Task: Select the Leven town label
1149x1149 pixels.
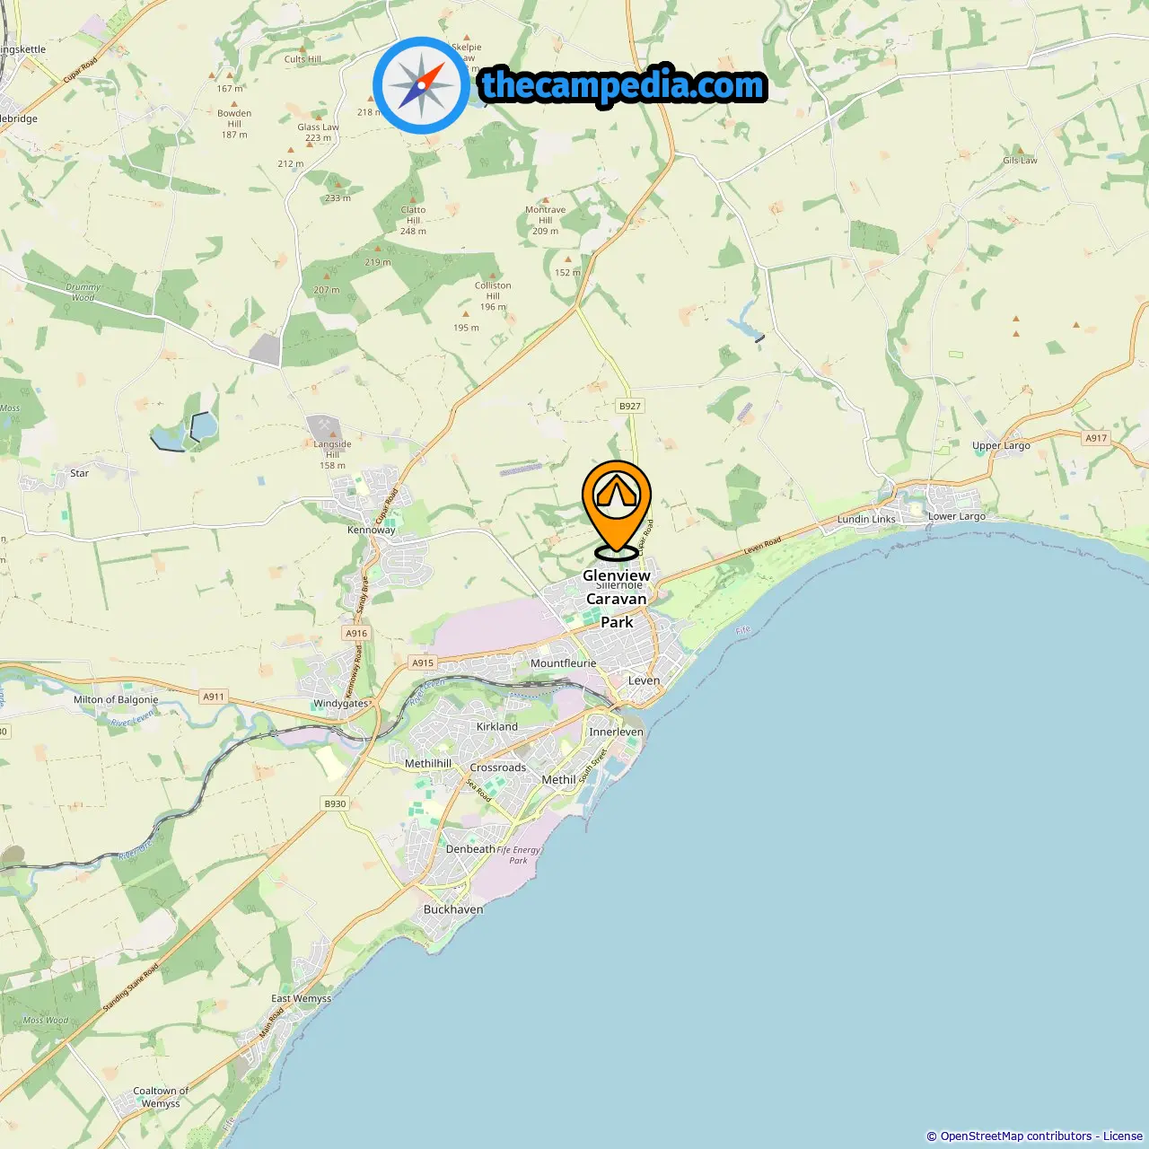Action: [644, 680]
